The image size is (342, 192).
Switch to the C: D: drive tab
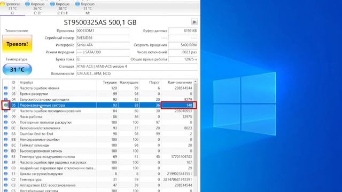37,9
